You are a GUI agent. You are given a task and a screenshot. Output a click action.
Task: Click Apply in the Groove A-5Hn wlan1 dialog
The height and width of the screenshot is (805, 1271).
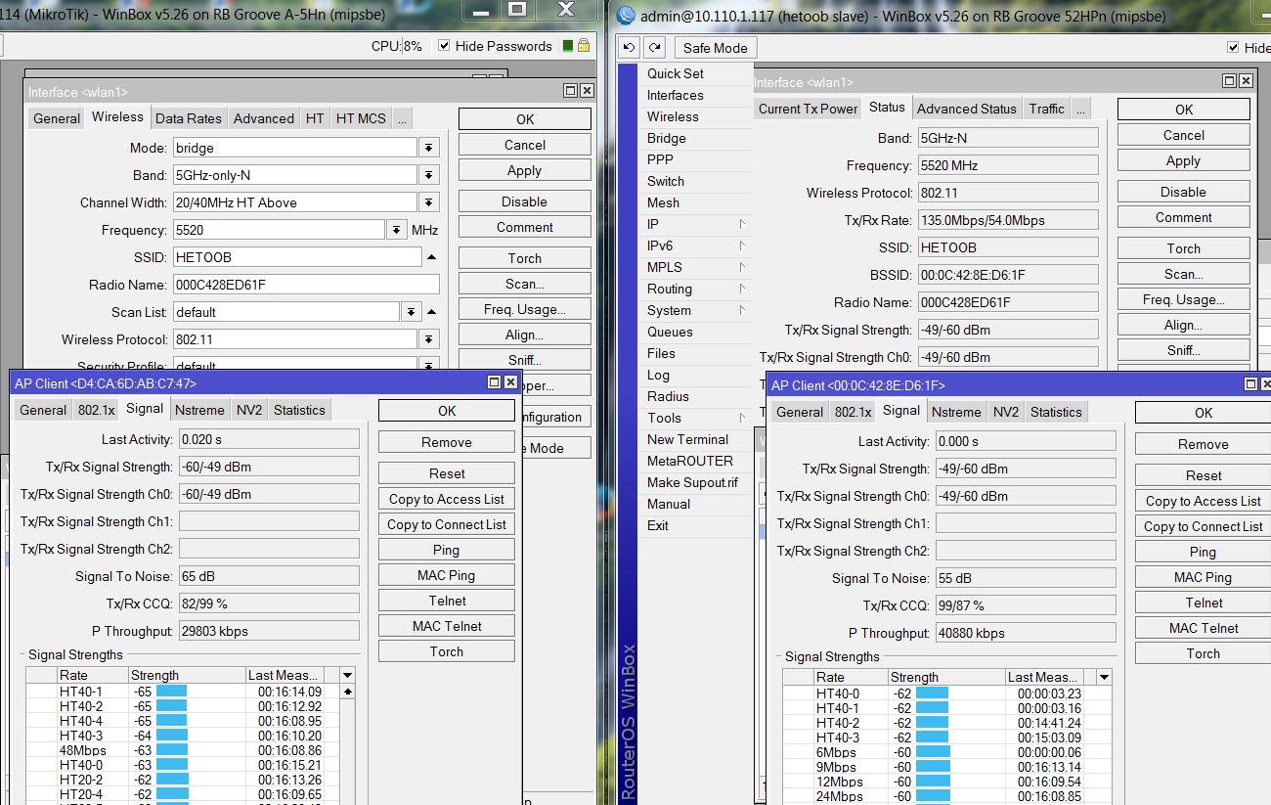525,170
